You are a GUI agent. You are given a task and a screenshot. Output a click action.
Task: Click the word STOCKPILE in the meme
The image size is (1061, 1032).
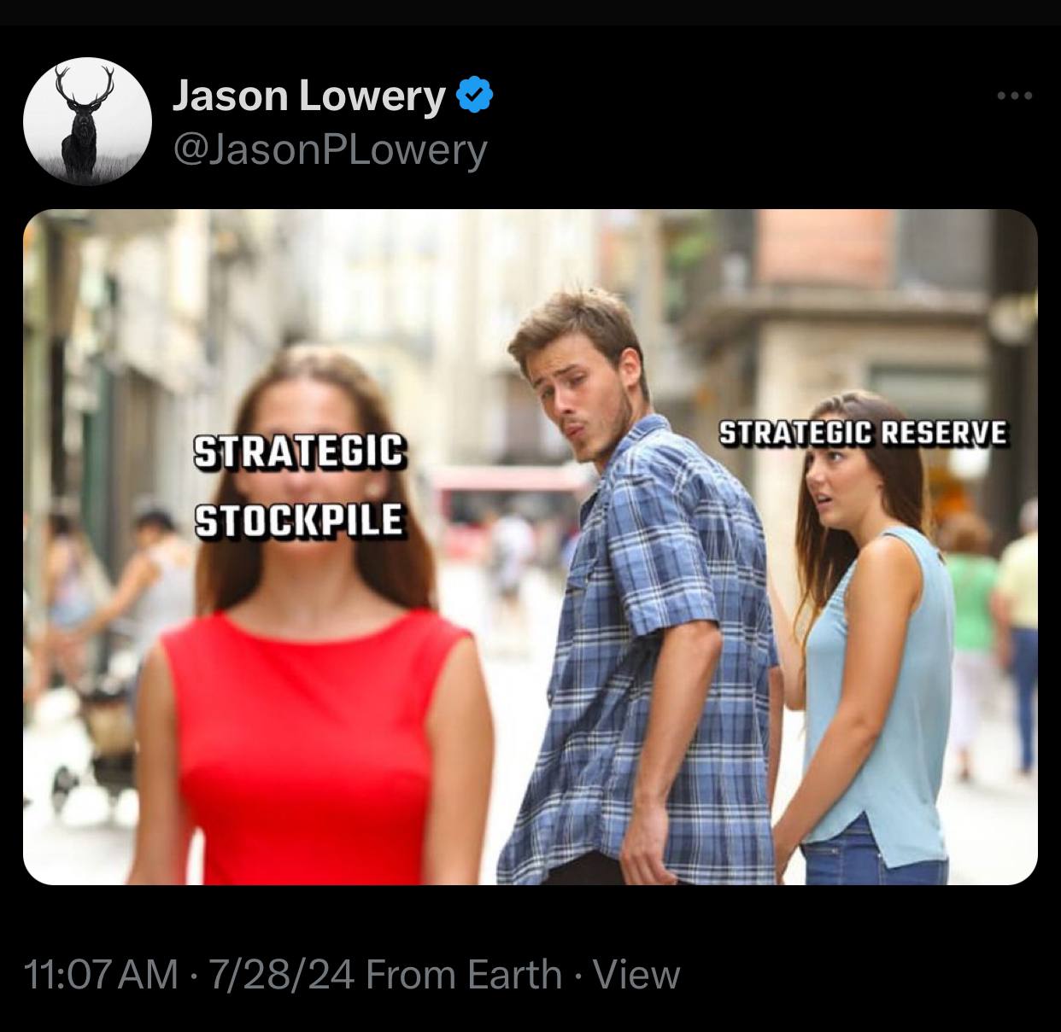tap(300, 521)
